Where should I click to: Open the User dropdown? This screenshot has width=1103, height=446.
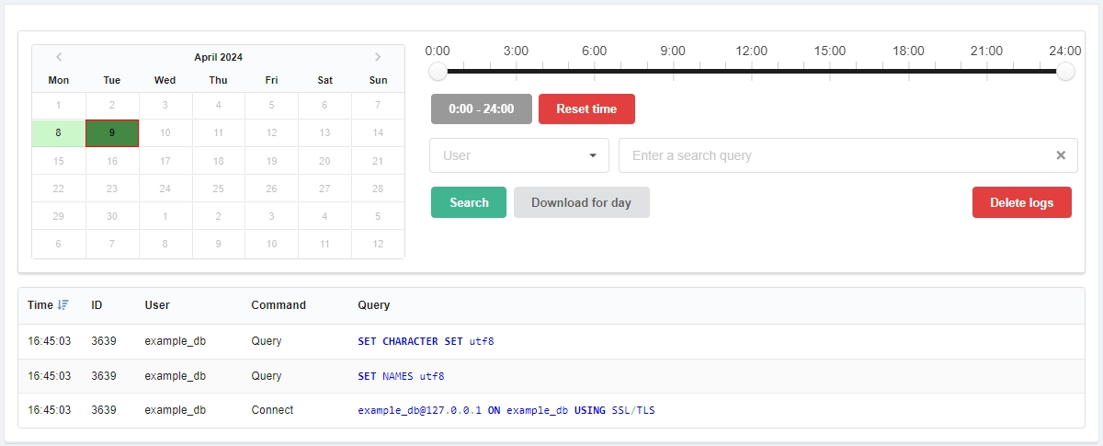point(519,155)
